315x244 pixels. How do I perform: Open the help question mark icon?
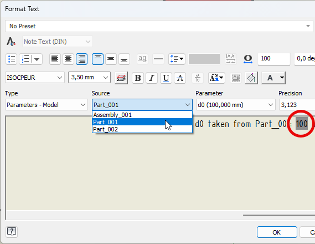pos(12,232)
